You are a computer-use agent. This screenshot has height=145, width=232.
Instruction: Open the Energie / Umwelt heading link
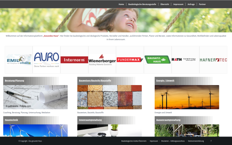click(x=165, y=81)
